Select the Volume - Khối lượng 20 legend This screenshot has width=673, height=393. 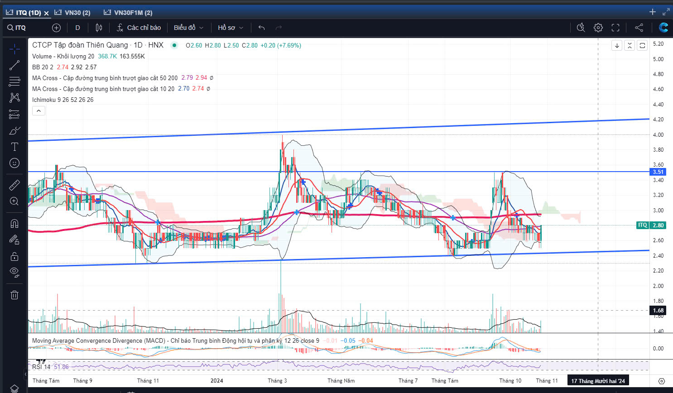(63, 56)
